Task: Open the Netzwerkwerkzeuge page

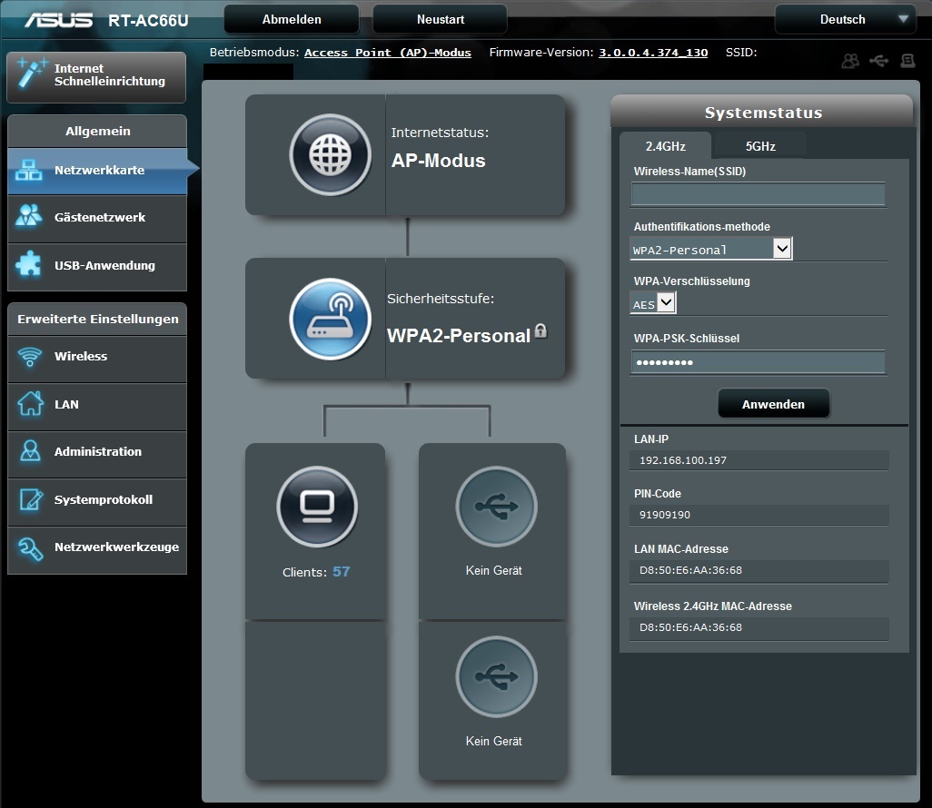Action: [x=97, y=549]
